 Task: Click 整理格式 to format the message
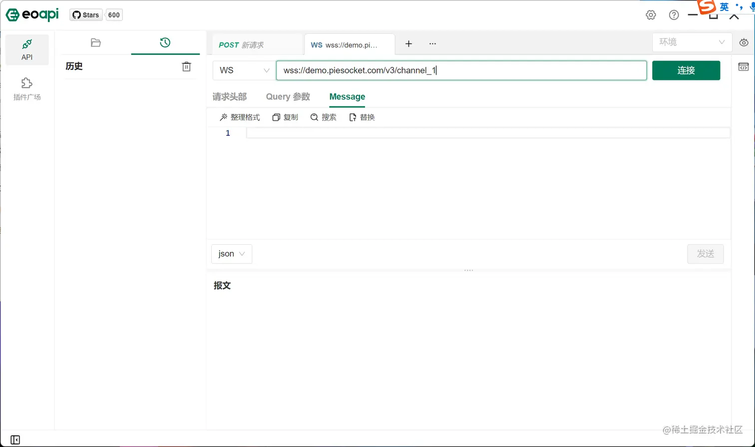click(240, 117)
